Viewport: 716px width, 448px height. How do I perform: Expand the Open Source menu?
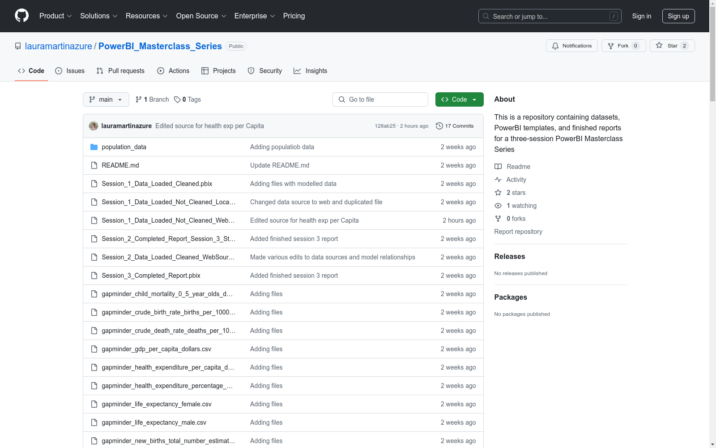click(x=201, y=16)
